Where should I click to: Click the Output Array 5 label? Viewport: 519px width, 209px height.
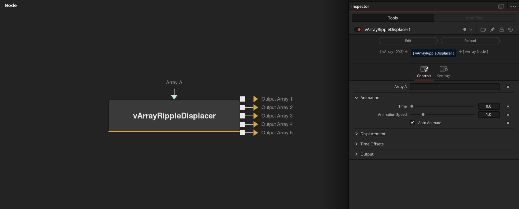click(x=277, y=133)
